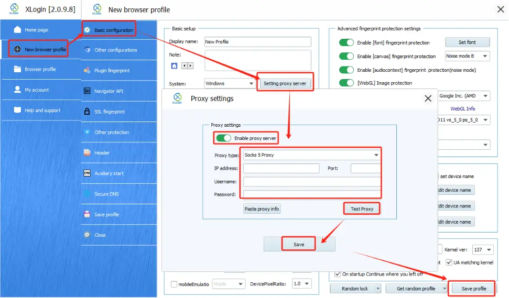Viewport: 509px width, 298px height.
Task: Click the home icon below Note
Action: tap(174, 66)
